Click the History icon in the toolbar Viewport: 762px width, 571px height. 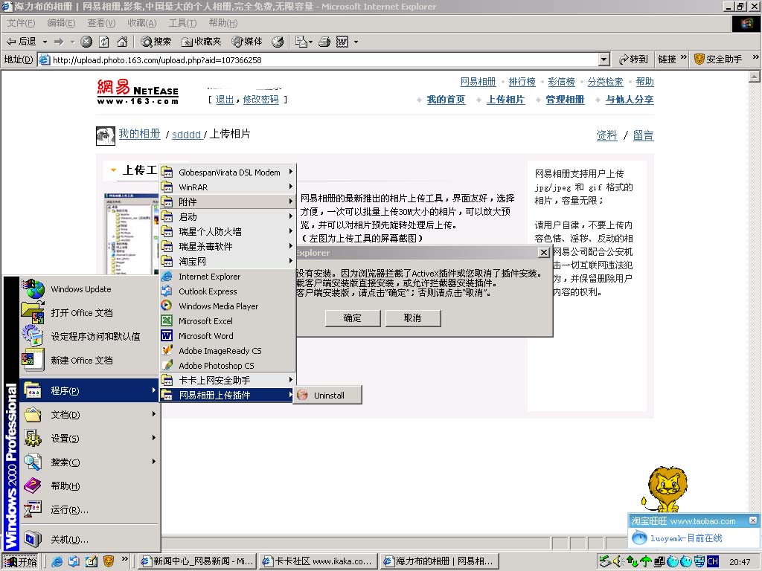pyautogui.click(x=278, y=42)
